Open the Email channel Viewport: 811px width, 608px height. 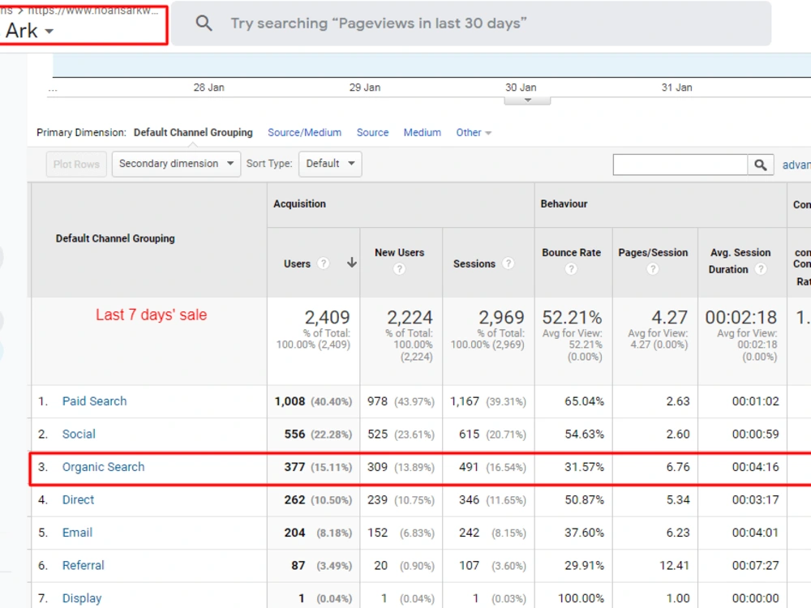pyautogui.click(x=77, y=533)
